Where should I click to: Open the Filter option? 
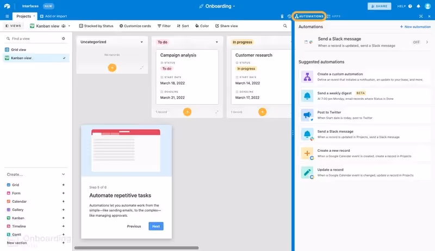(164, 26)
